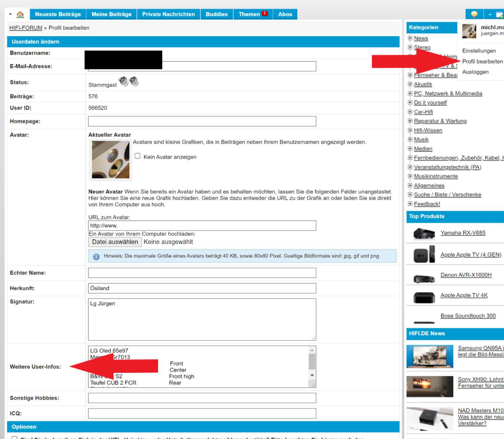The width and height of the screenshot is (504, 439).
Task: Click the Apple TV (4.GEN) product image
Action: click(424, 254)
